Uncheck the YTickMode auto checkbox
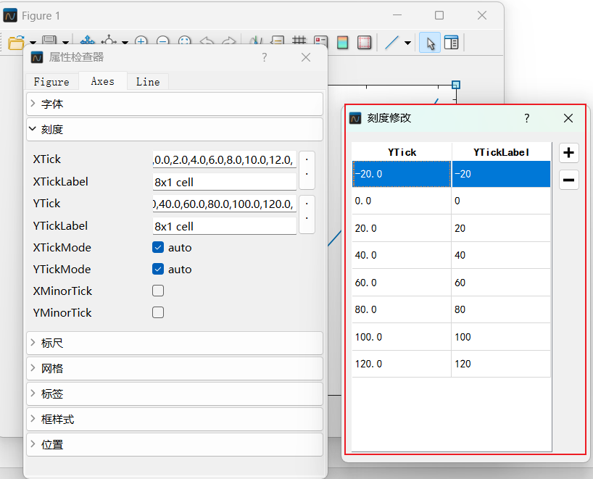The image size is (593, 479). pos(158,269)
